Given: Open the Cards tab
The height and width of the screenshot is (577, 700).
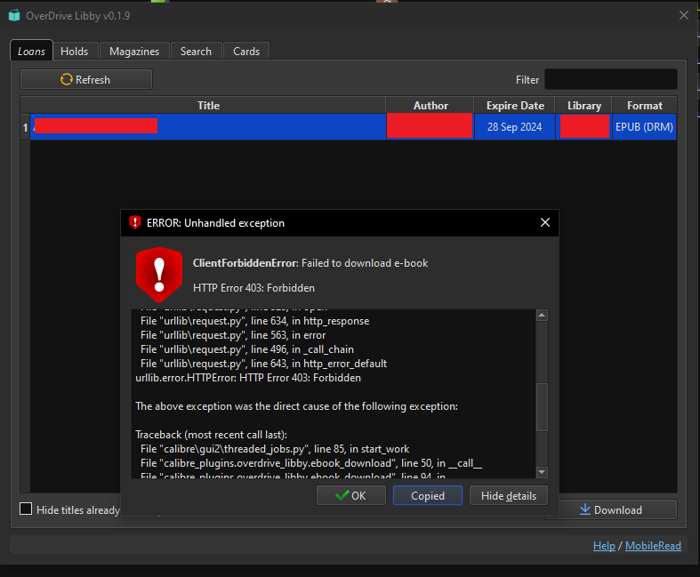Looking at the screenshot, I should pos(246,52).
